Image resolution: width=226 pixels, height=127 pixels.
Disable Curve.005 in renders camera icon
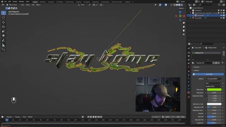(224, 18)
